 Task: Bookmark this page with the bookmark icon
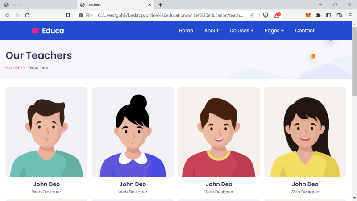(x=68, y=15)
